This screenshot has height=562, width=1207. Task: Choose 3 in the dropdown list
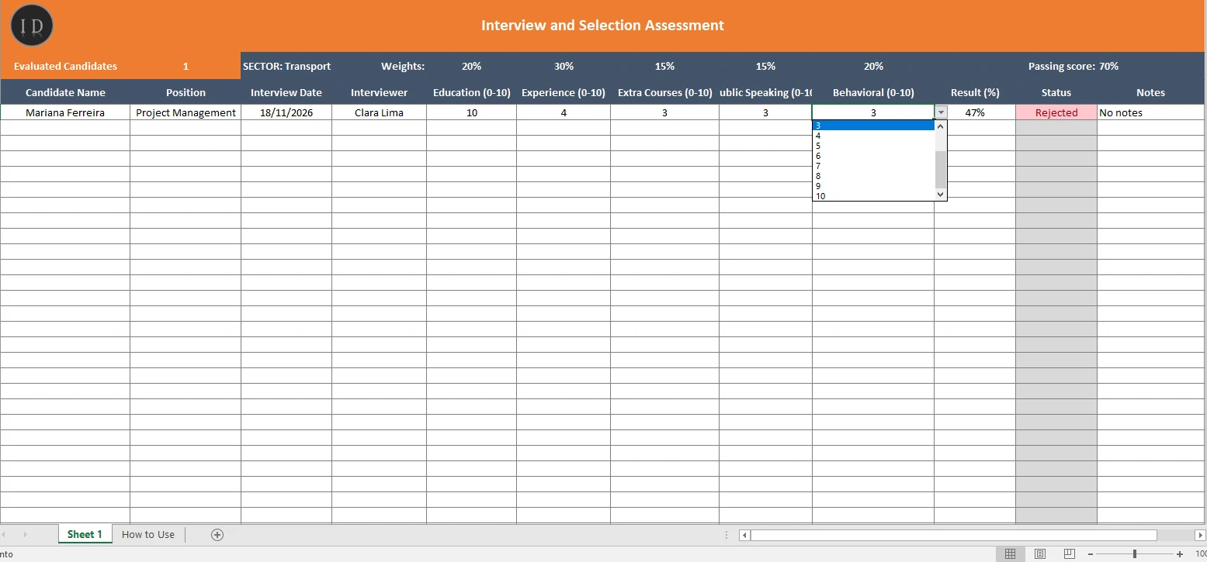873,126
